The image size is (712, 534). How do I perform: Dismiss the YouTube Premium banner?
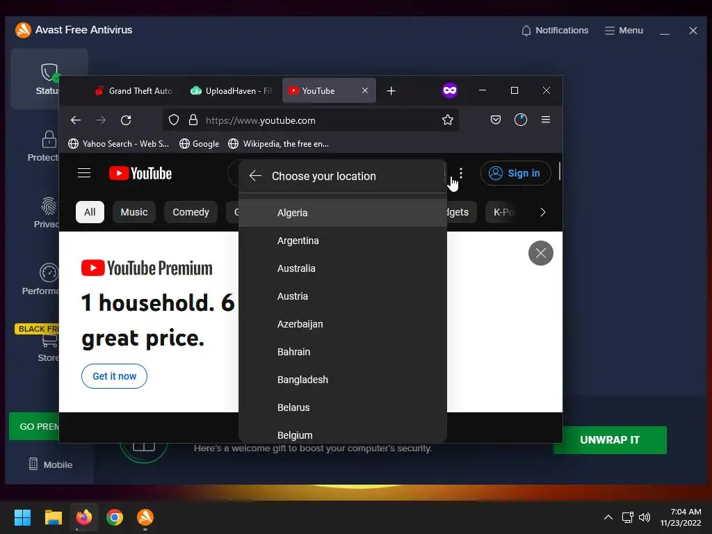tap(540, 253)
